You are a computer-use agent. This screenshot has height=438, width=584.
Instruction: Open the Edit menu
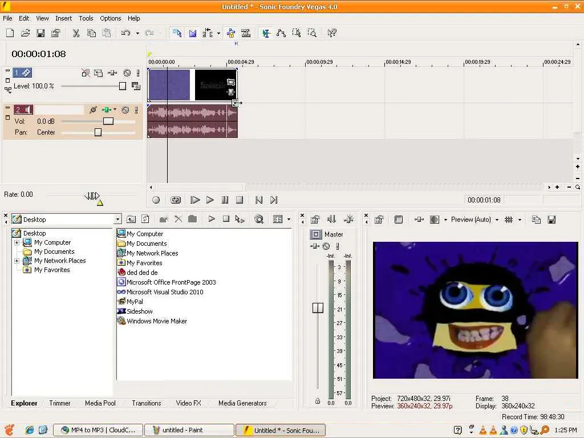[x=24, y=18]
